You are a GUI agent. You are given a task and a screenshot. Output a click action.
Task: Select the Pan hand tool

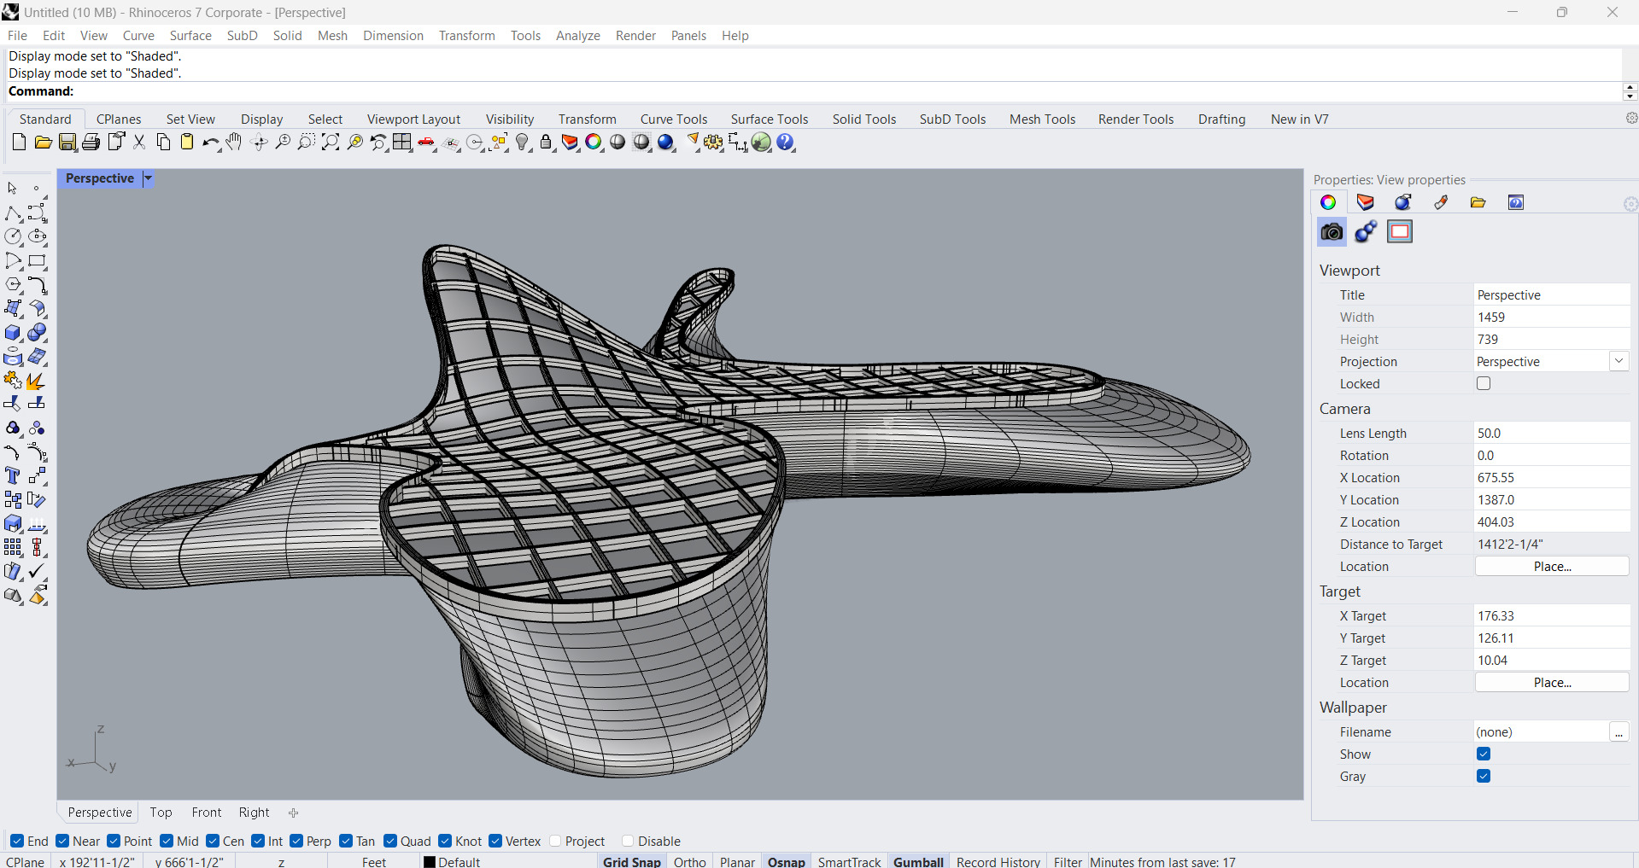(234, 143)
